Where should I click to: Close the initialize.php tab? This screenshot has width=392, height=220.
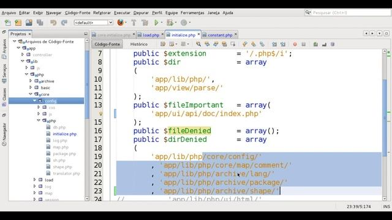coord(198,34)
